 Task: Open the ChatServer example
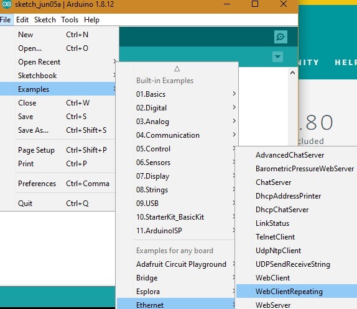click(x=297, y=182)
